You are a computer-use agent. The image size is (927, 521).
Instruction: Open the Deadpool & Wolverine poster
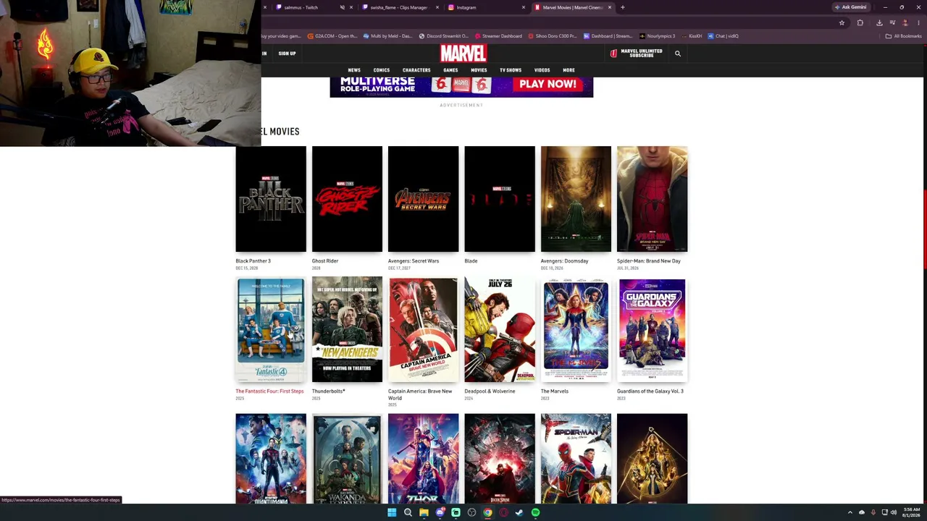coord(500,329)
